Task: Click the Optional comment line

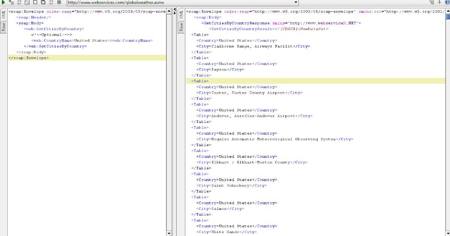Action: 52,34
